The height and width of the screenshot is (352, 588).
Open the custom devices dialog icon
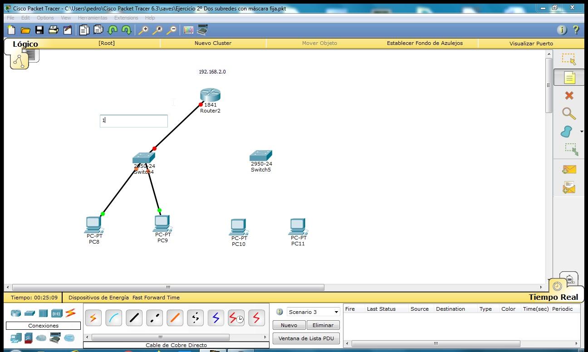tap(202, 30)
